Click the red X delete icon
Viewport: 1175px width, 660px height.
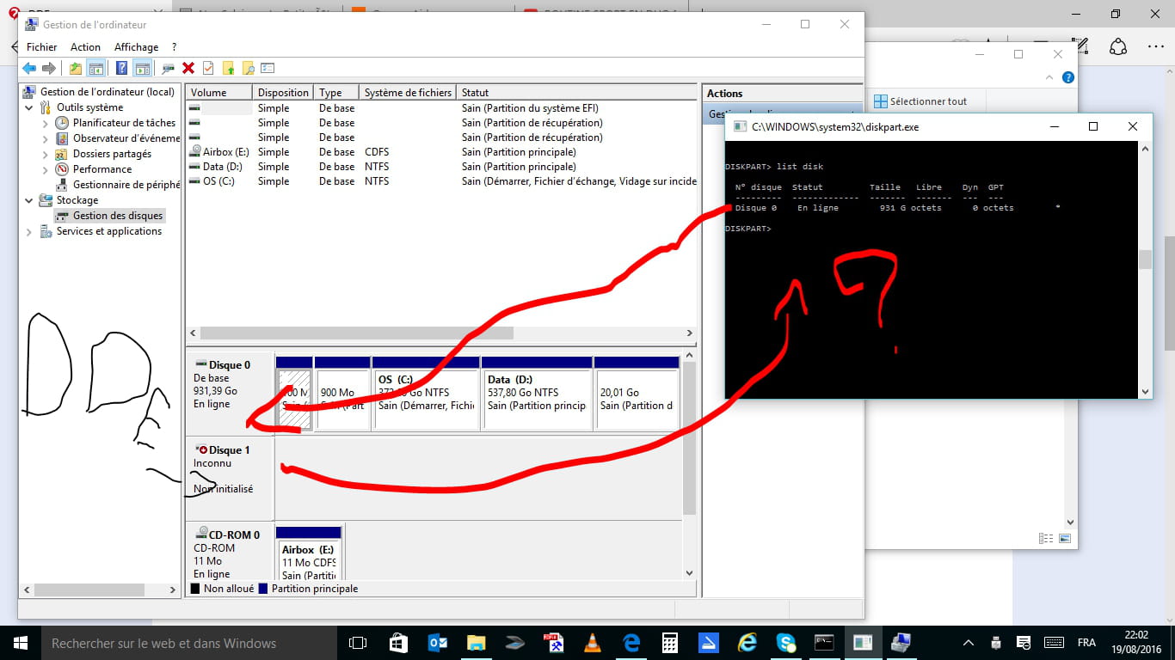[x=188, y=69]
